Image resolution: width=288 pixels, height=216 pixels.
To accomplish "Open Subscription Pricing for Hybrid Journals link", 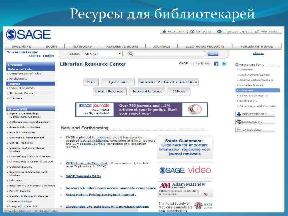I will 101,195.
